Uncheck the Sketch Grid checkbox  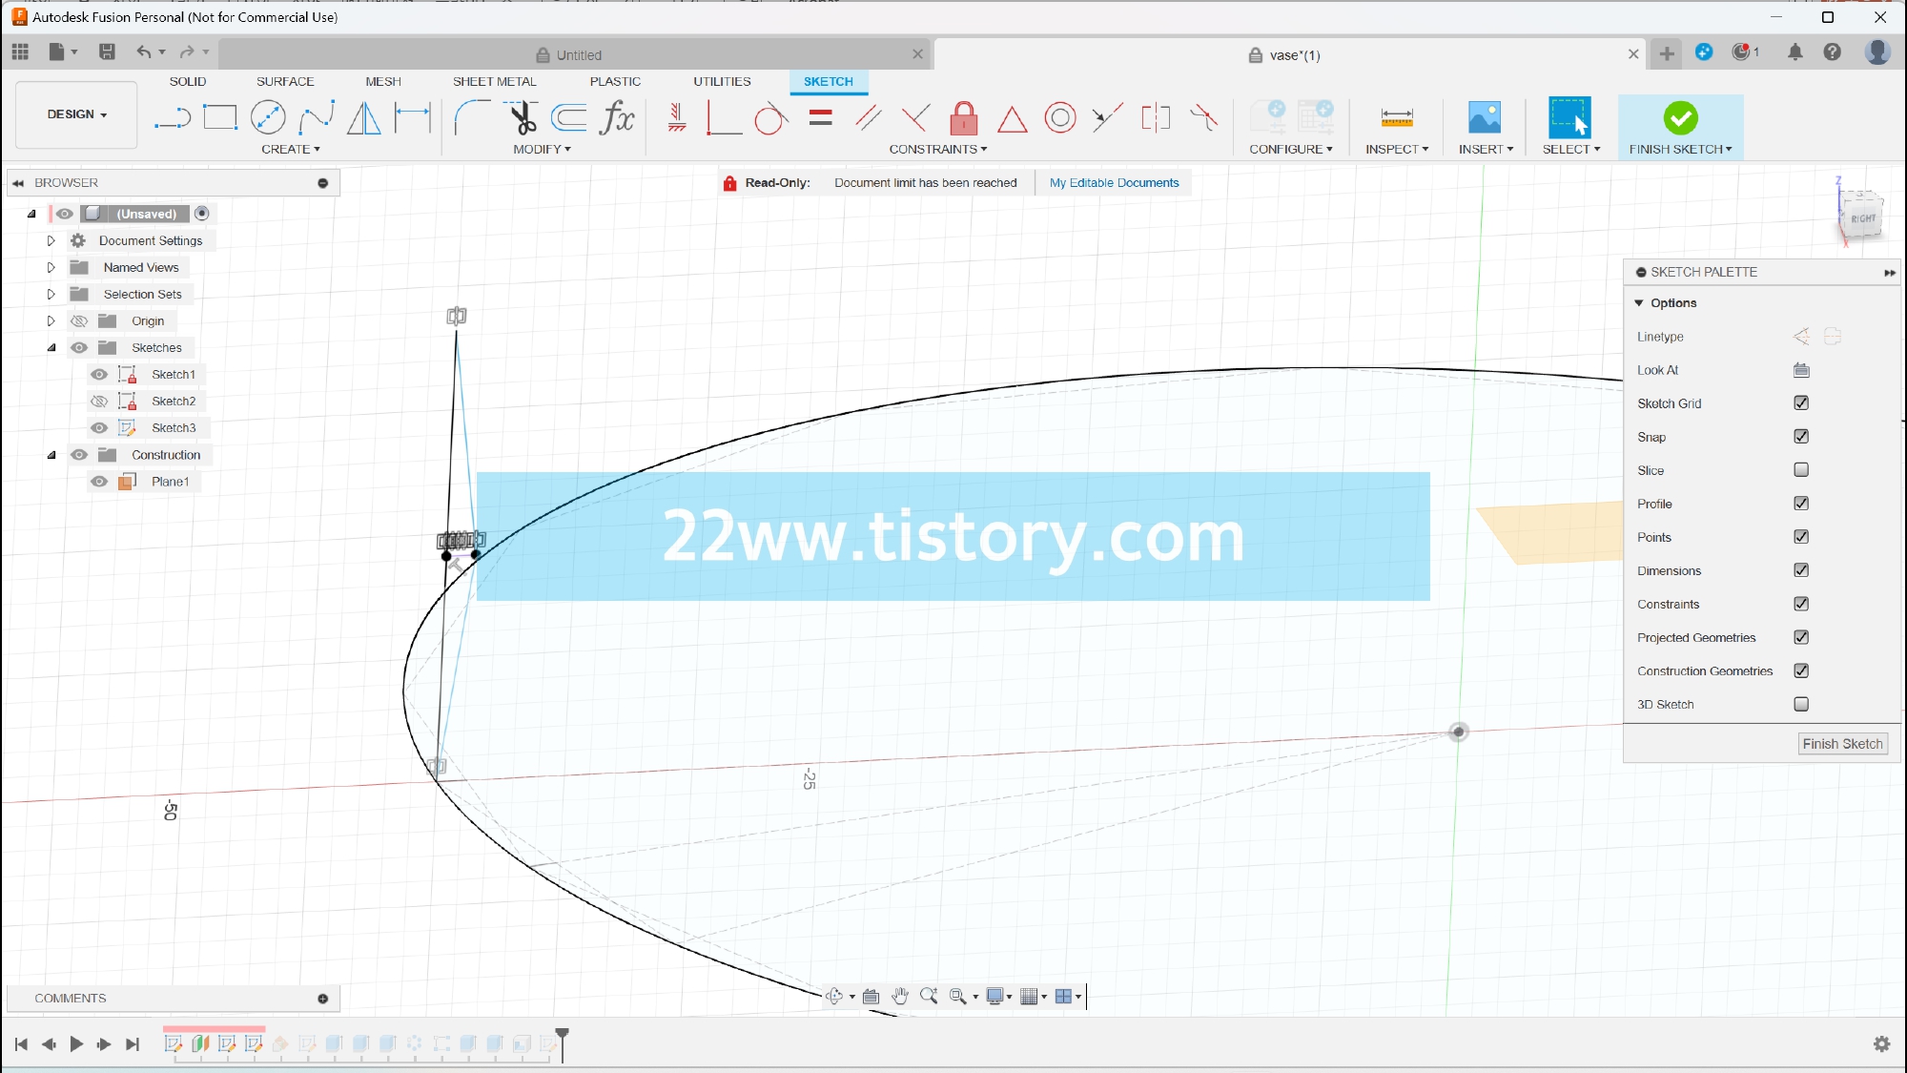(x=1801, y=403)
